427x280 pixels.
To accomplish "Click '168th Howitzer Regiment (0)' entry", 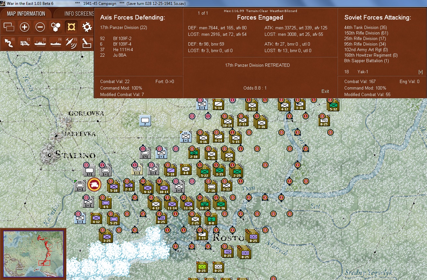I will point(371,55).
